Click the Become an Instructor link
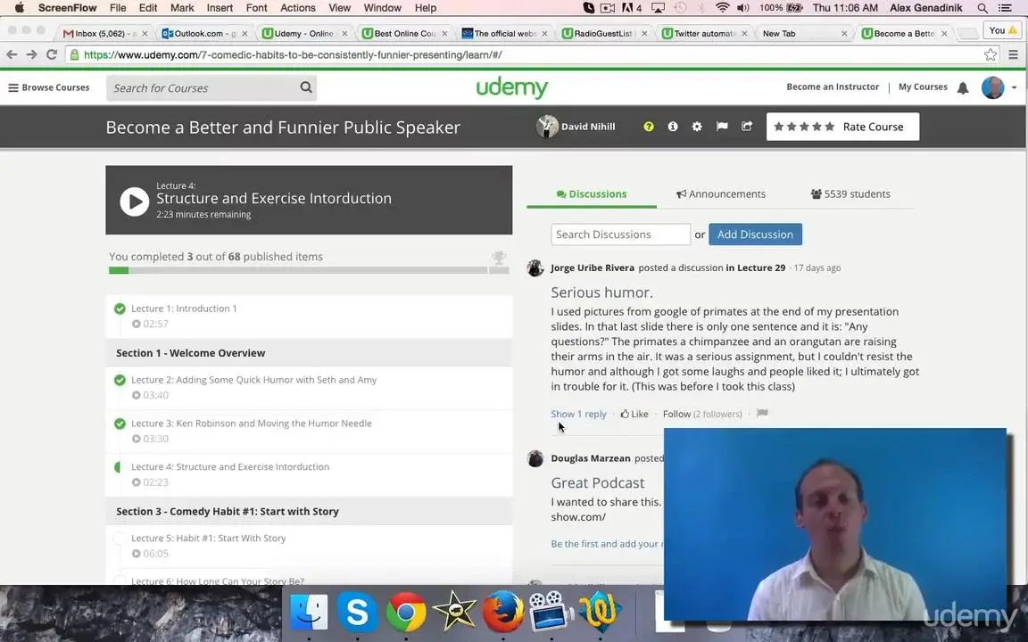The height and width of the screenshot is (642, 1028). 833,86
